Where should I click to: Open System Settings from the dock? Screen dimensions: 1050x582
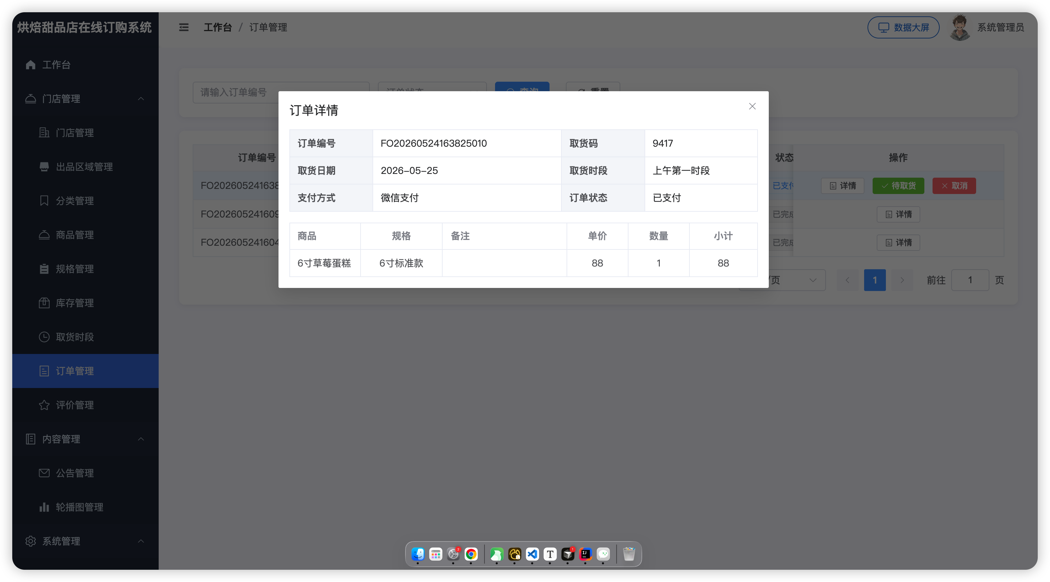(x=453, y=554)
